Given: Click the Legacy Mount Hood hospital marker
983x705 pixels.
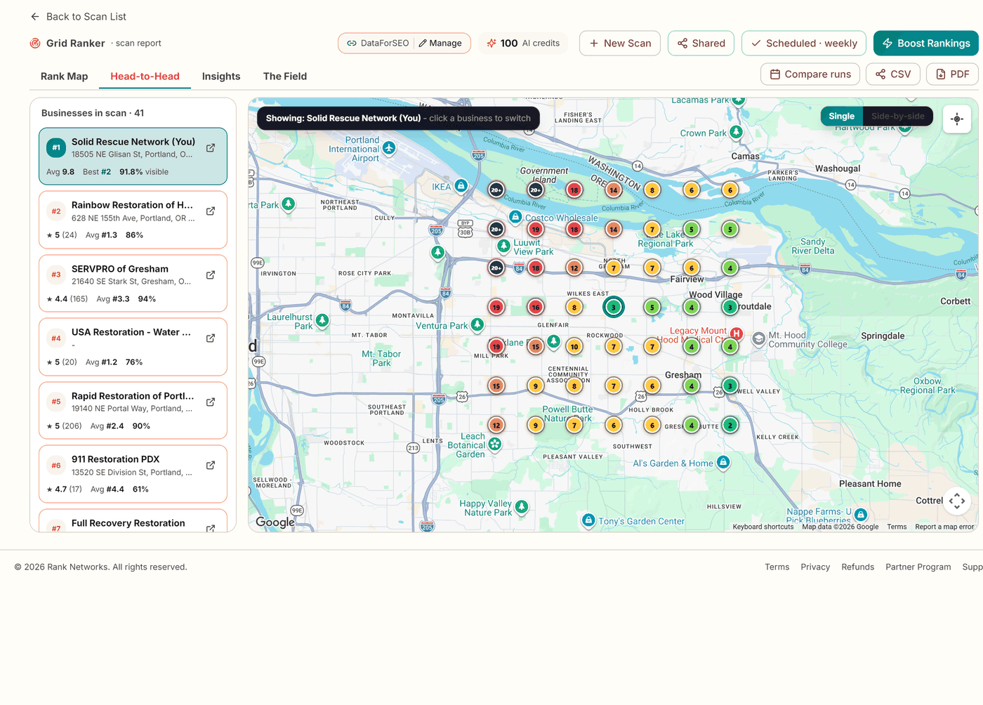Looking at the screenshot, I should [737, 333].
